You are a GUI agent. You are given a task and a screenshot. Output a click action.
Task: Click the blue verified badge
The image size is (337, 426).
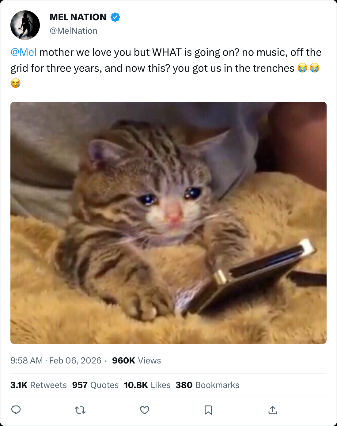[x=115, y=17]
